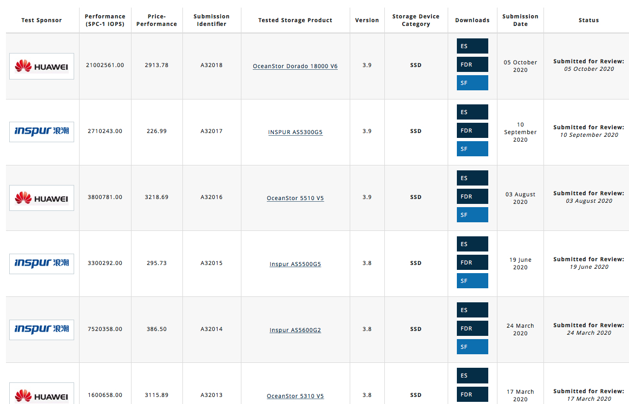Download ES for OceanStor 5510 V5

click(x=473, y=178)
